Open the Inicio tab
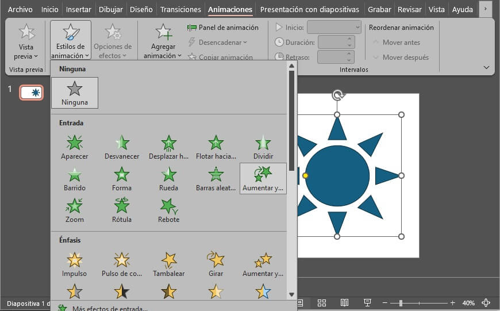The image size is (500, 311). (x=50, y=10)
